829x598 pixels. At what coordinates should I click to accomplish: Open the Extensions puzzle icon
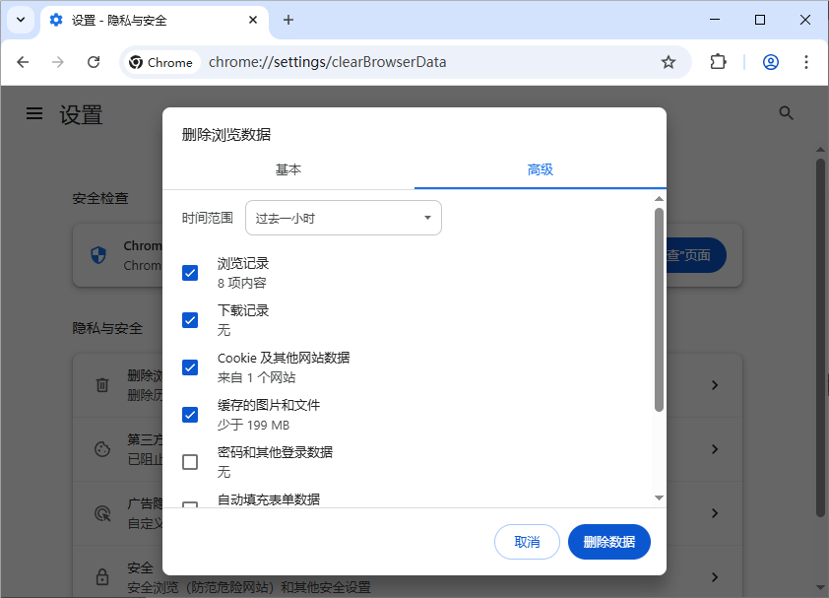tap(718, 61)
